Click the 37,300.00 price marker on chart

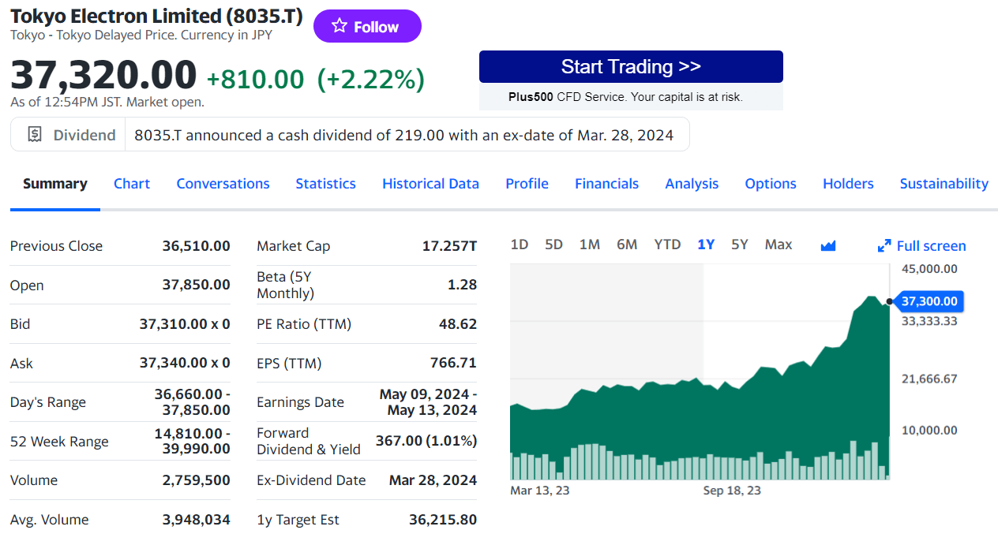pos(929,301)
